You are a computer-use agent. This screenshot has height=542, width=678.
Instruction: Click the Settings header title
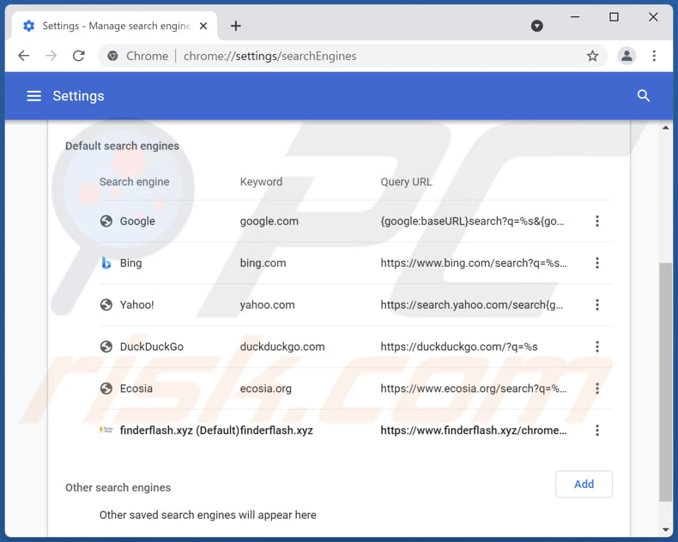pos(78,96)
